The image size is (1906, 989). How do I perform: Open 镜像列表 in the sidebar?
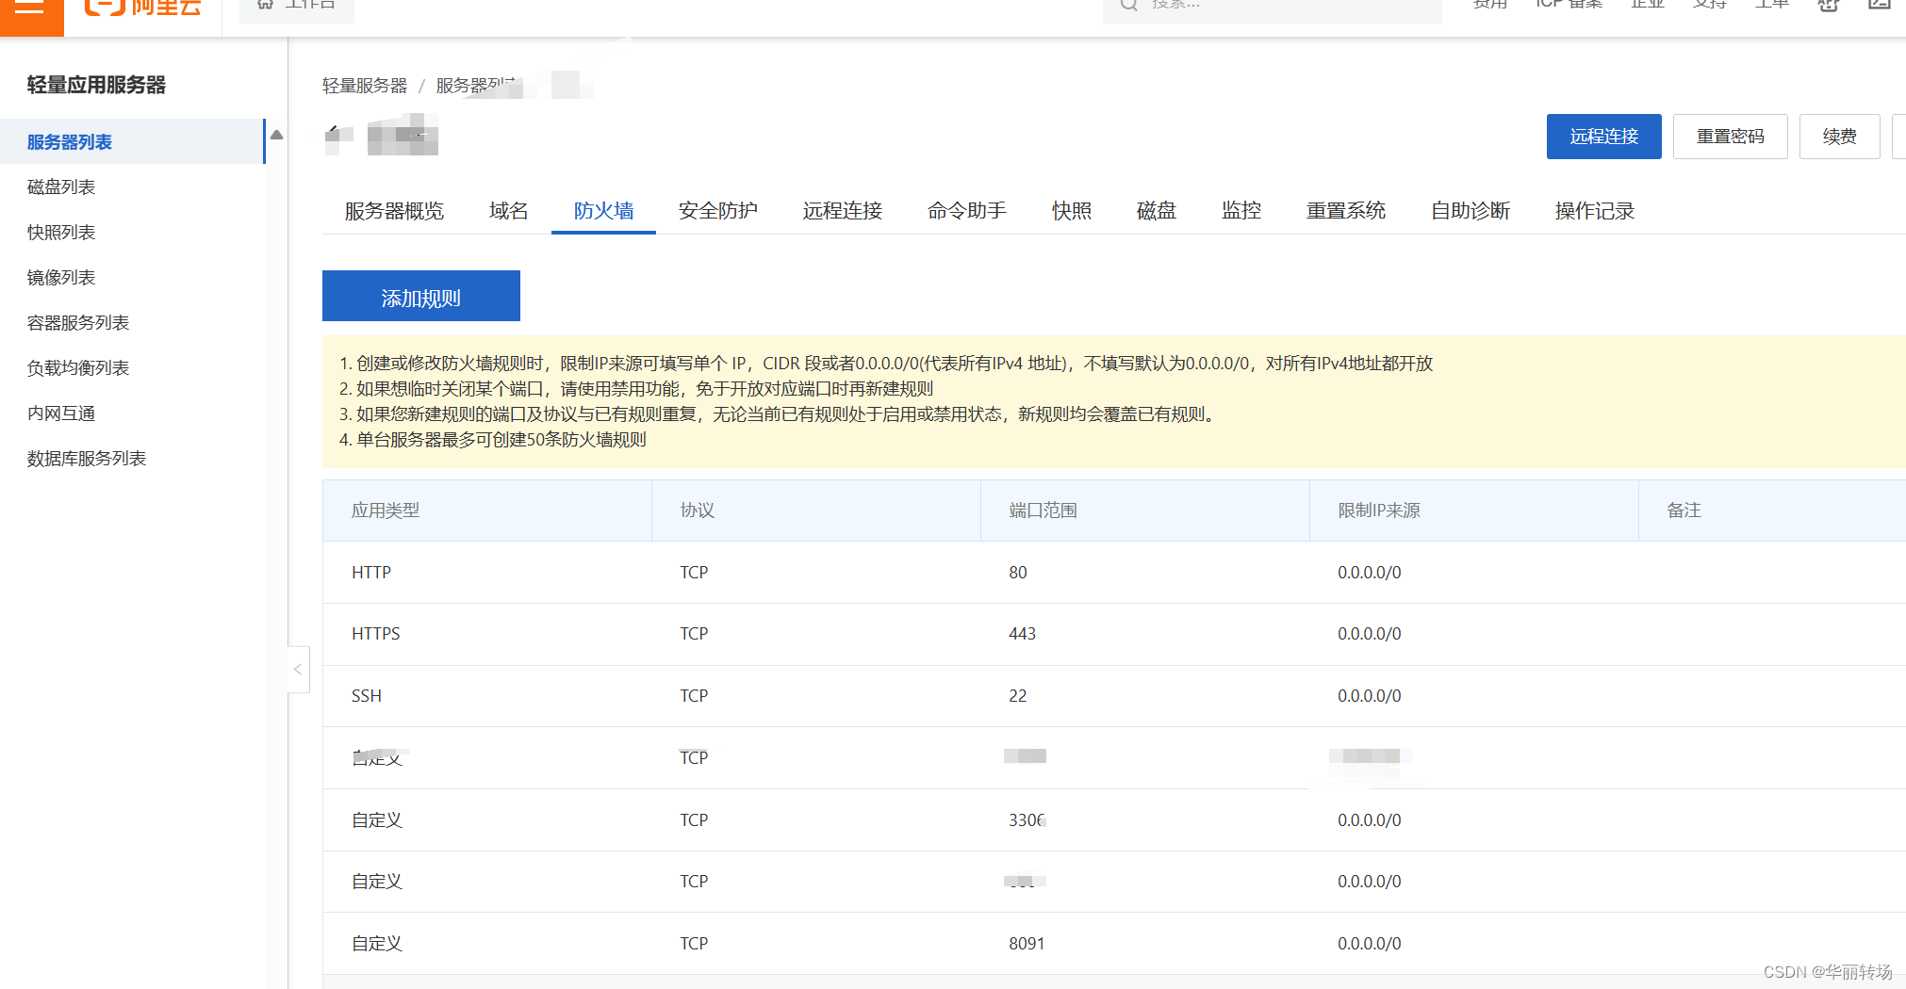pyautogui.click(x=61, y=278)
